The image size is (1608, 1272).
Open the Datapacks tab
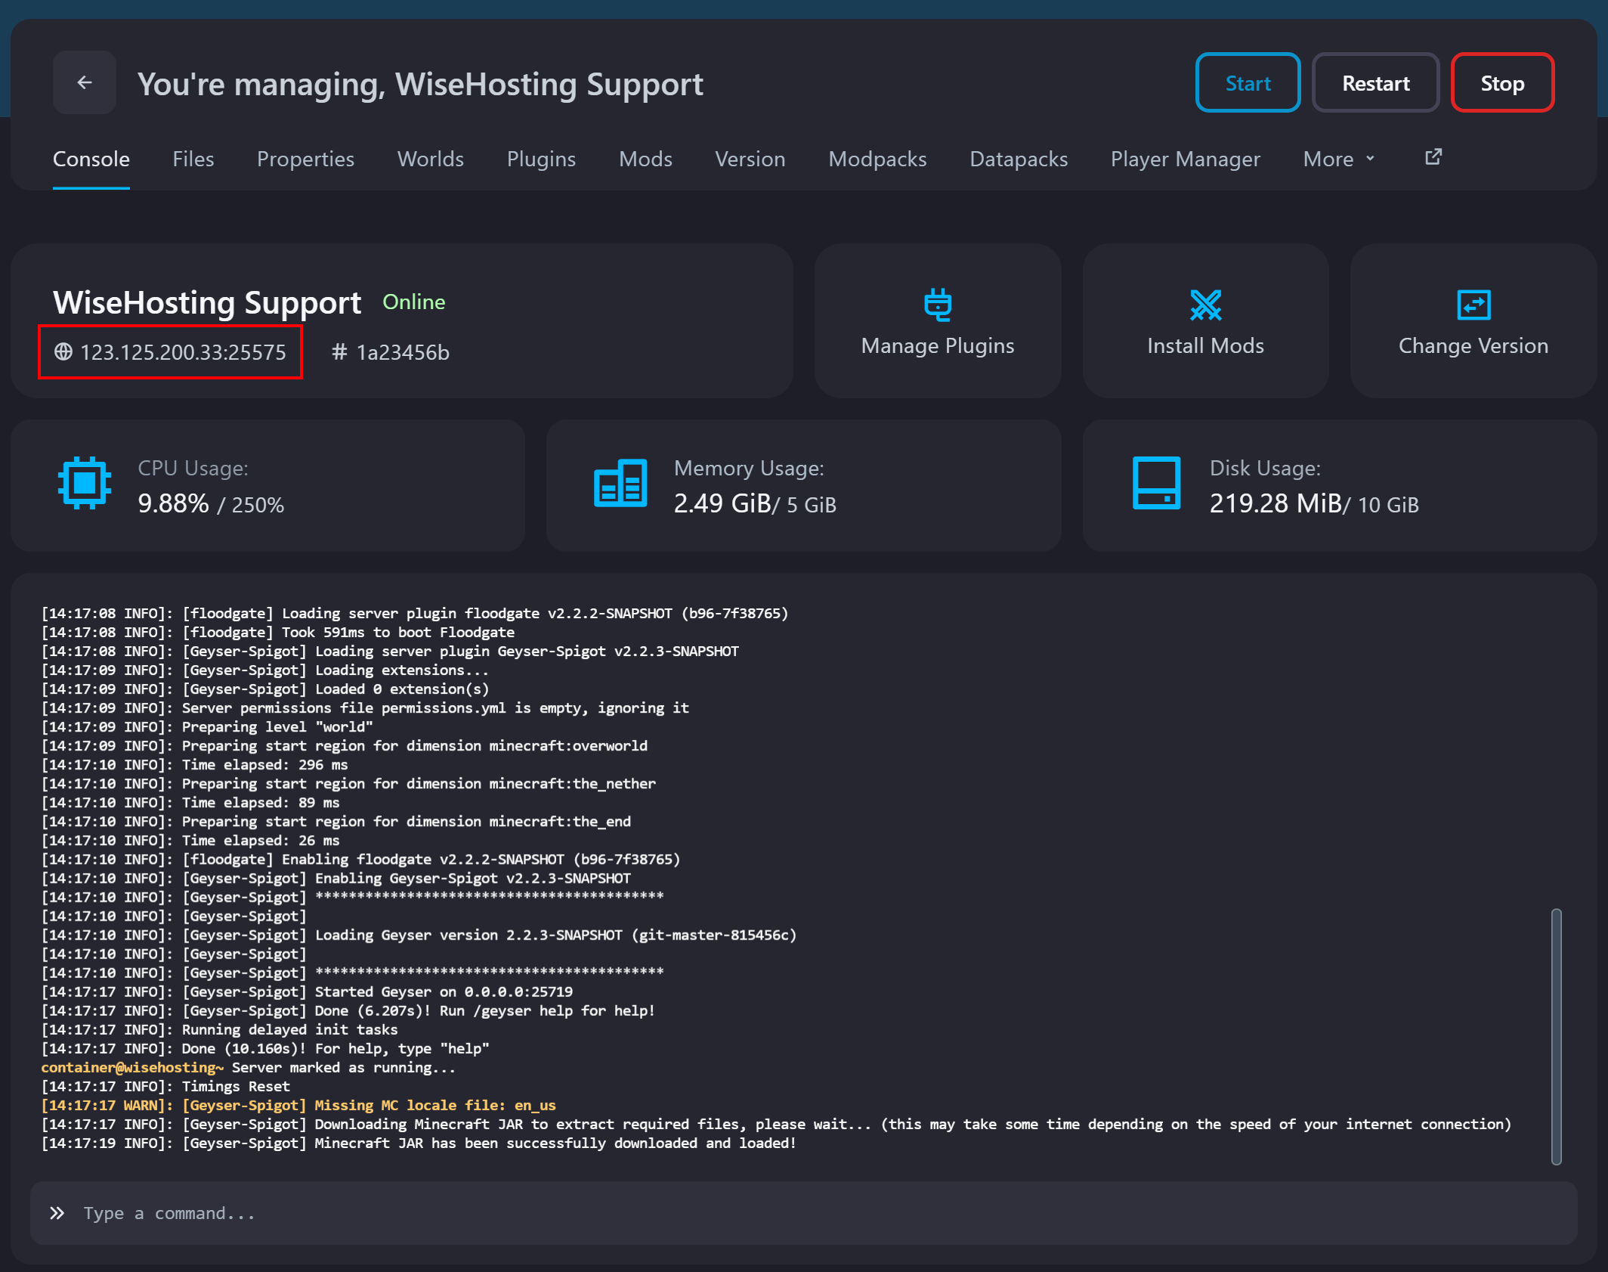click(x=1019, y=159)
